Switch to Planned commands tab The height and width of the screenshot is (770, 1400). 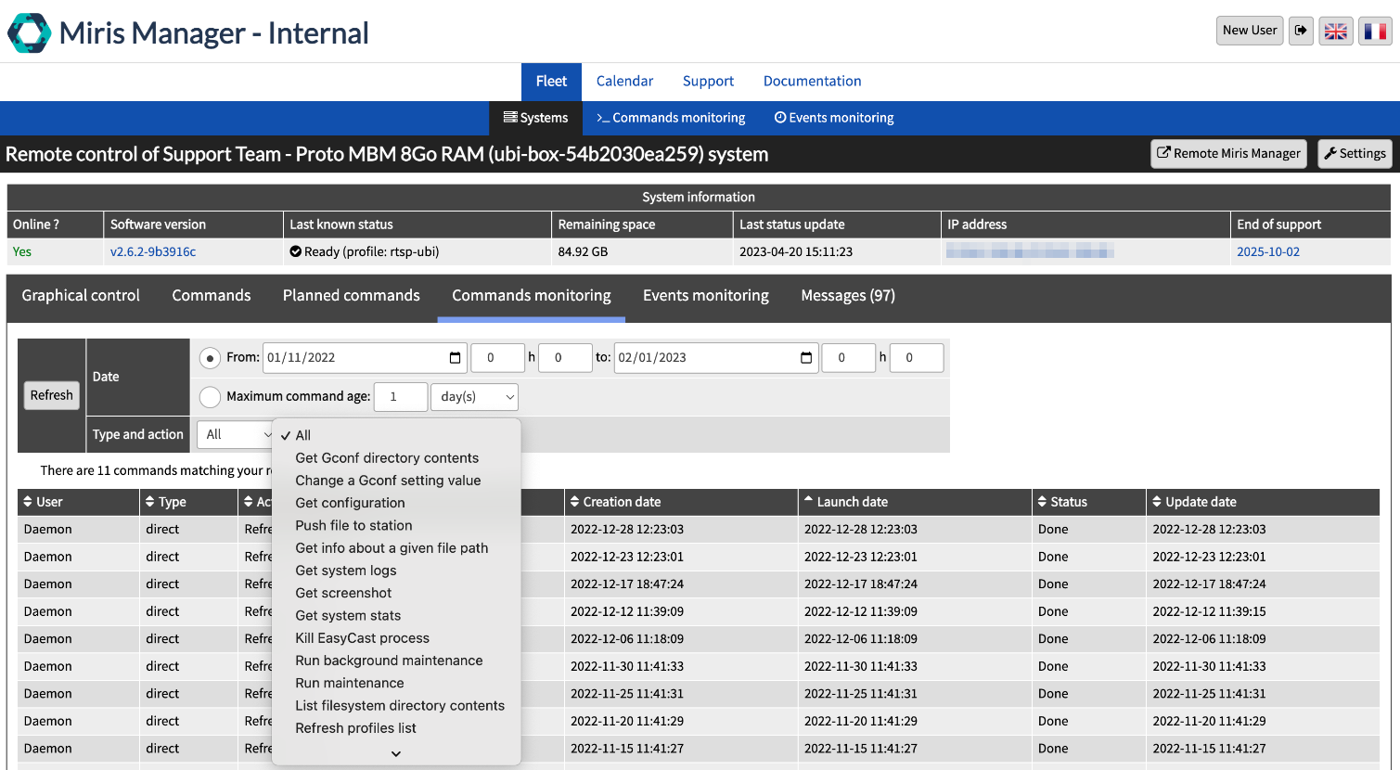352,296
